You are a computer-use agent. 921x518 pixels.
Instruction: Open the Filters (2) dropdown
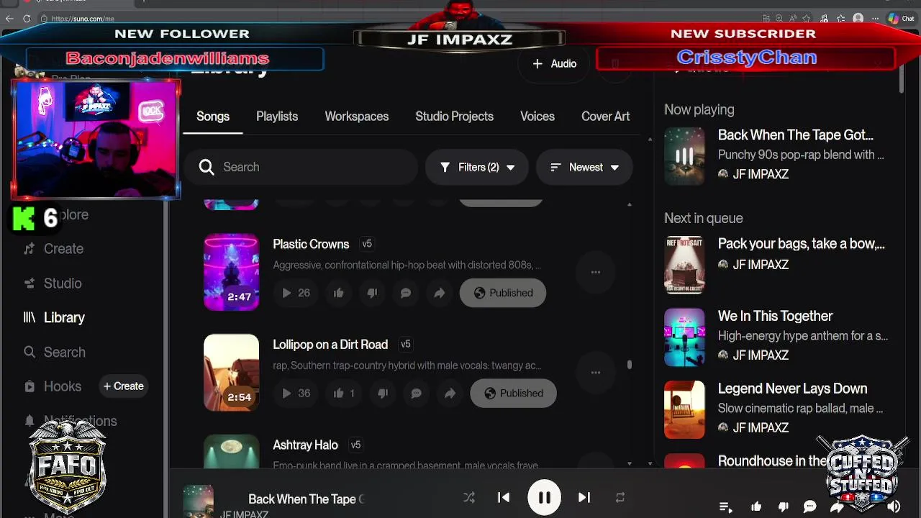(477, 167)
